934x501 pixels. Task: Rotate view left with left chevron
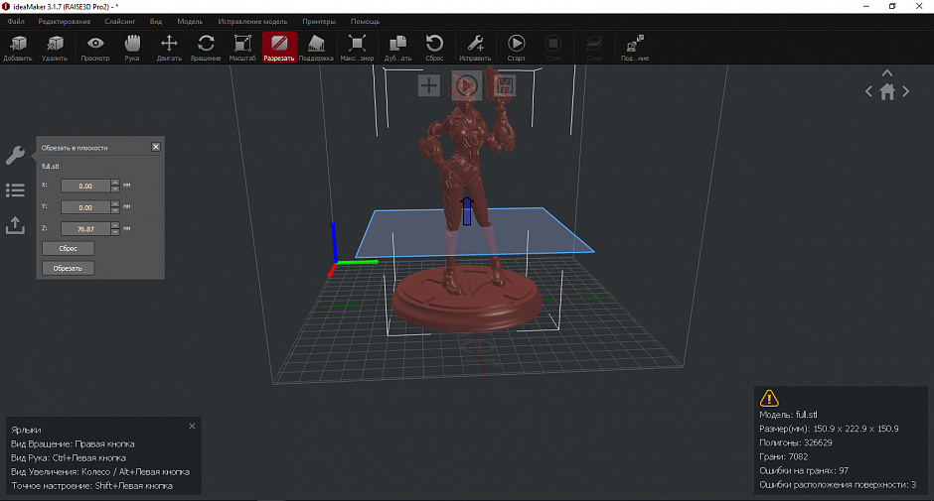coord(868,91)
